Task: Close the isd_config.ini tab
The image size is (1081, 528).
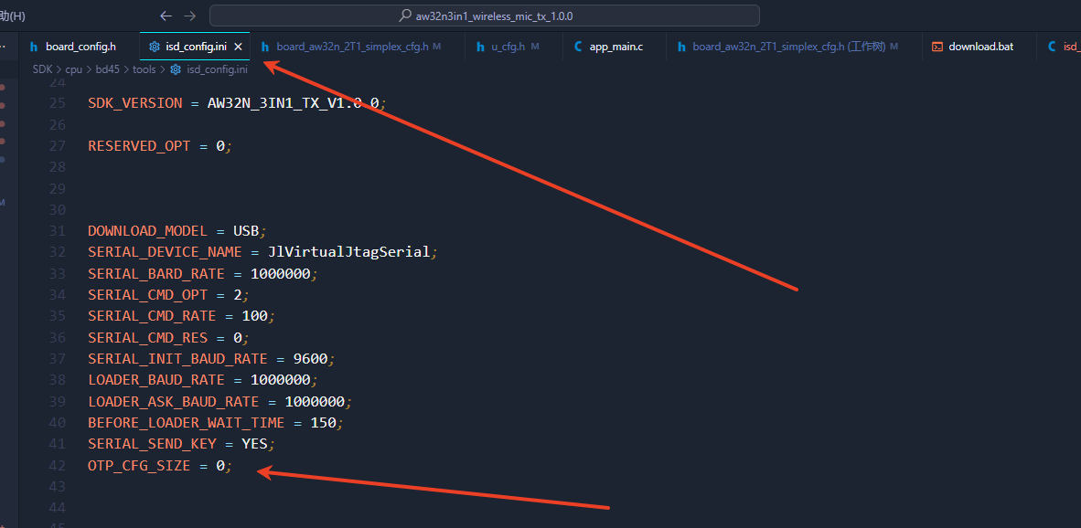Action: click(239, 47)
